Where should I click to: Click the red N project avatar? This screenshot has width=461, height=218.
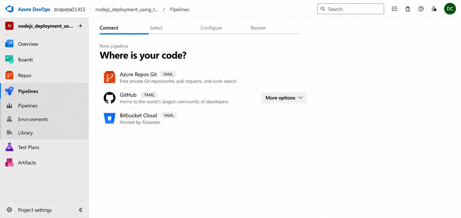coord(9,26)
